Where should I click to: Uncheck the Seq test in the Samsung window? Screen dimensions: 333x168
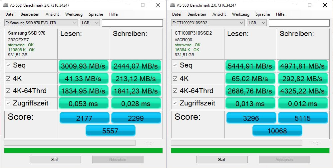point(8,65)
